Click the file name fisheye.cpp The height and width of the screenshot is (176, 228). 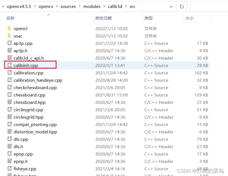point(25,169)
